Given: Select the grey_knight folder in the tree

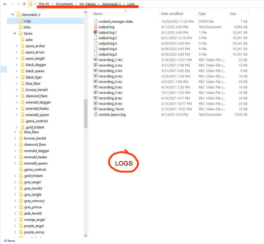Looking at the screenshot, I should [33, 195].
